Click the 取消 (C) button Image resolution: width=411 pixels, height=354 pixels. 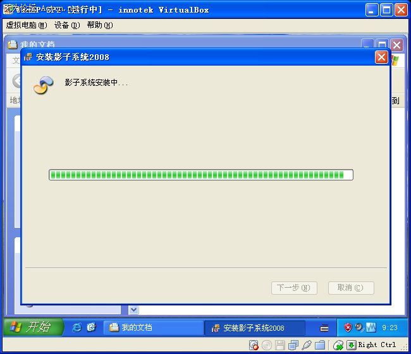[351, 288]
